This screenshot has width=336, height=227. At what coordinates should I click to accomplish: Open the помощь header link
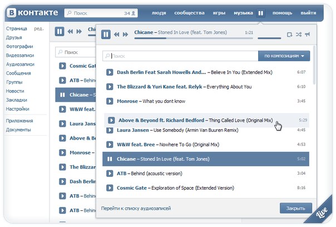click(282, 13)
